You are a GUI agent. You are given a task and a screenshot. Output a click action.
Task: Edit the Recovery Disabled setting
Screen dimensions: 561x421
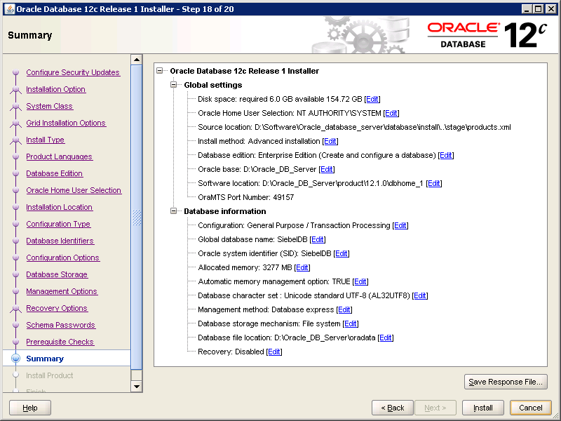(274, 352)
